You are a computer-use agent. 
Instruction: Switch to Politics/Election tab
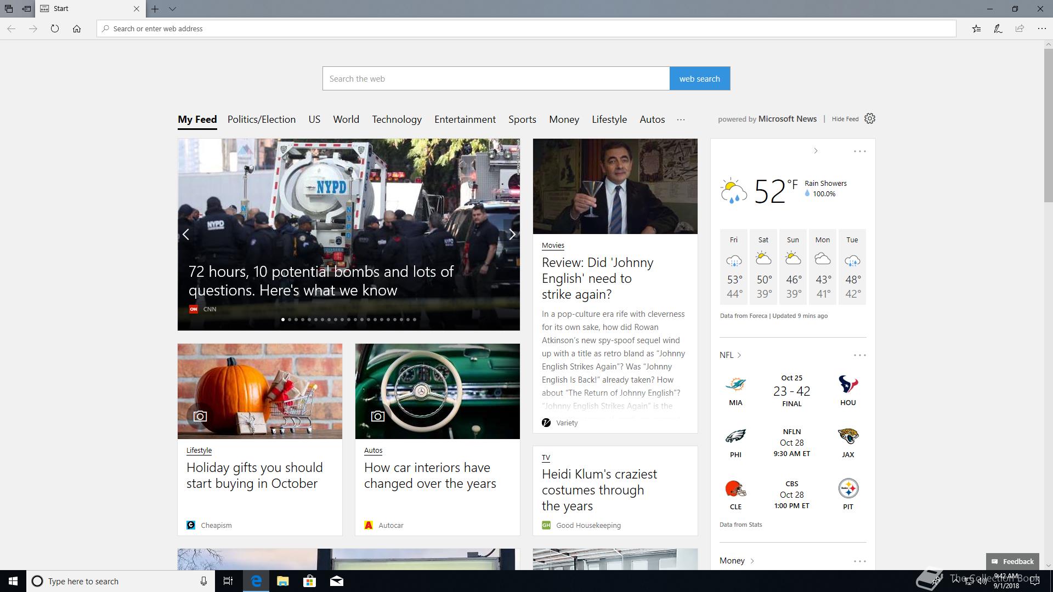coord(262,119)
